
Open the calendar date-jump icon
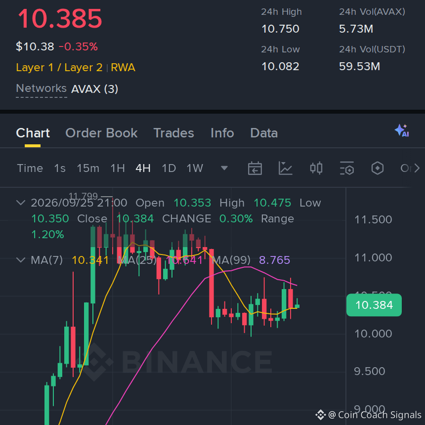pos(255,168)
